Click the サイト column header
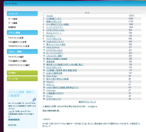The image size is (146, 132). 87,13
